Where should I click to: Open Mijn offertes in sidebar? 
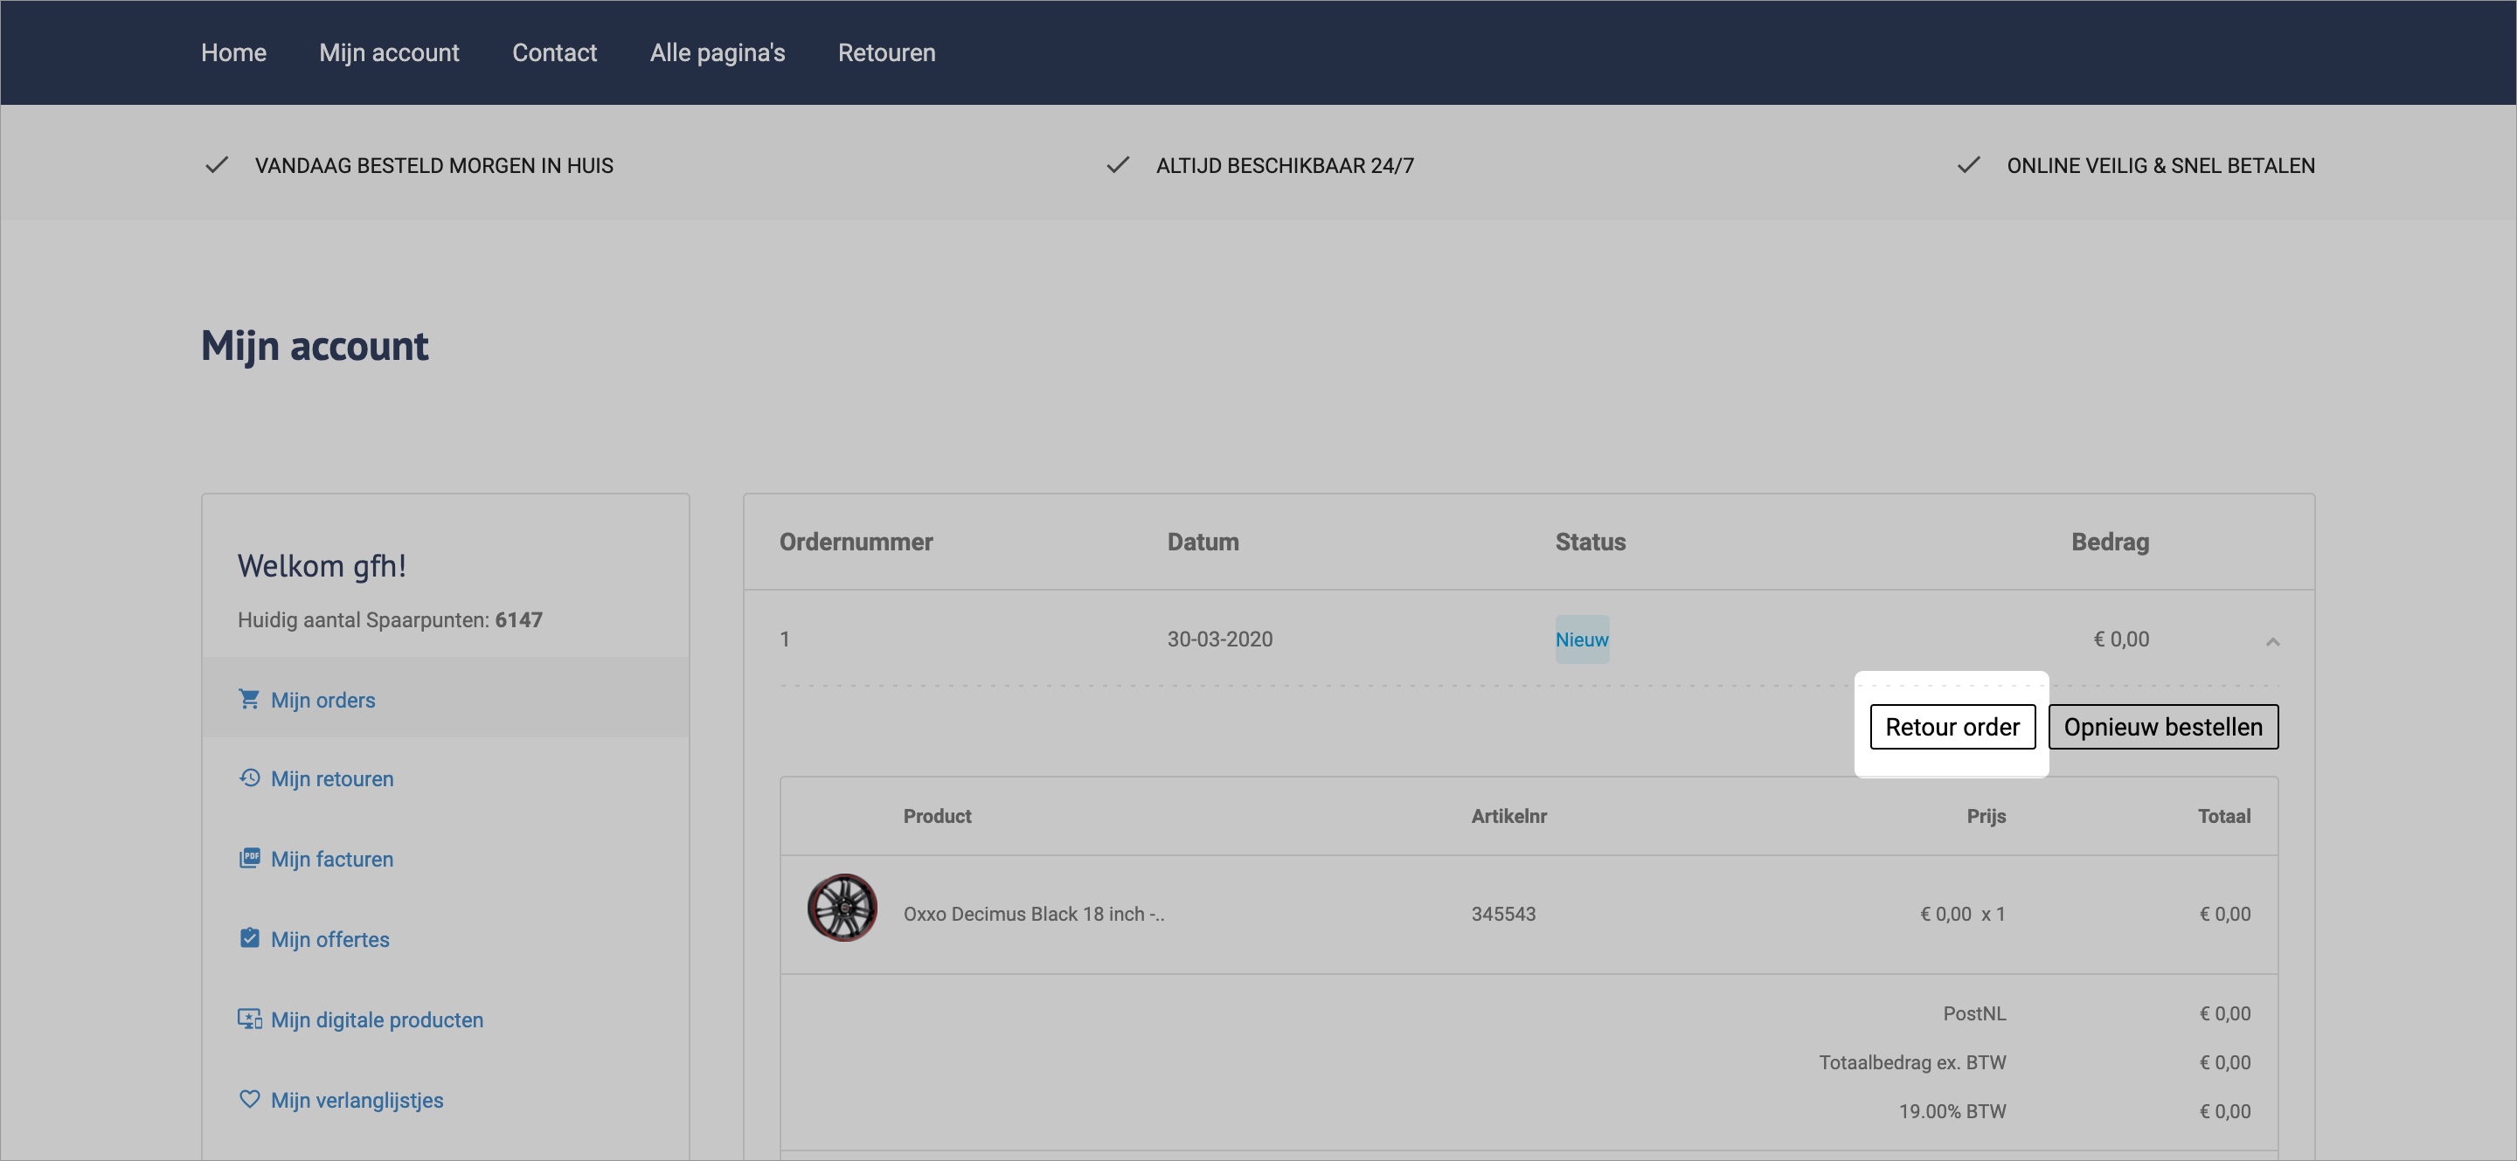click(x=330, y=939)
